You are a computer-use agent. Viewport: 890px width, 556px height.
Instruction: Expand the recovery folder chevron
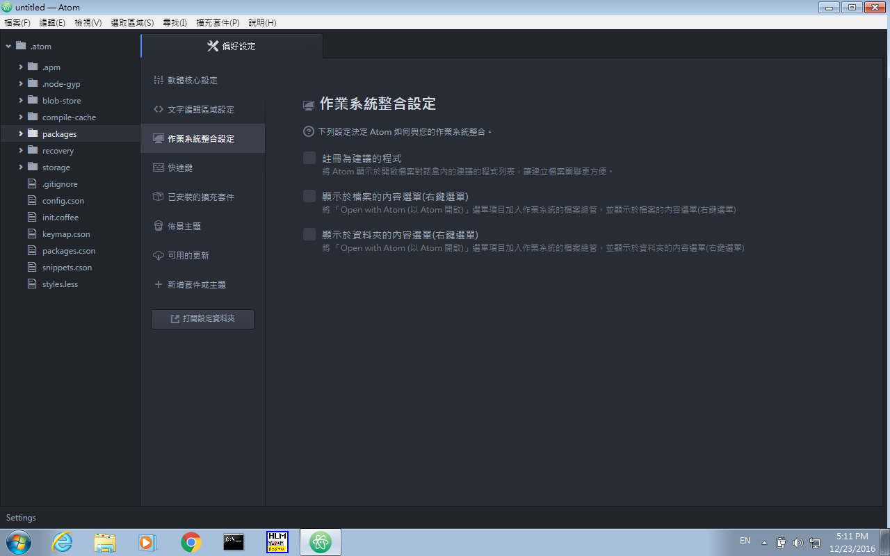tap(21, 150)
